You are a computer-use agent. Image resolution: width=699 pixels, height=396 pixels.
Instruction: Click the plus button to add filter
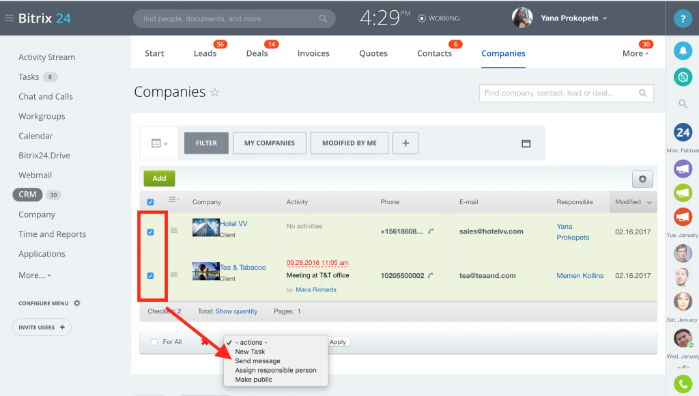pos(405,143)
